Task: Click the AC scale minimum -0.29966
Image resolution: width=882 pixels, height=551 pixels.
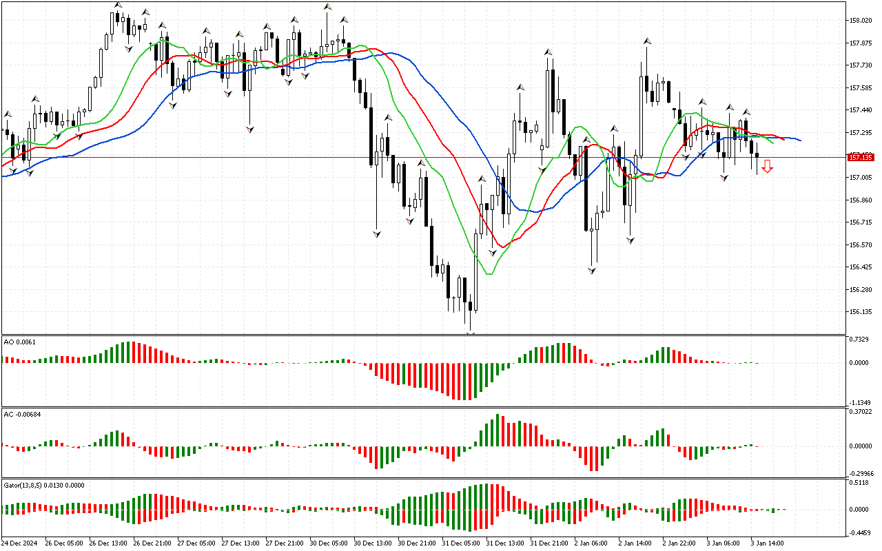Action: click(861, 474)
